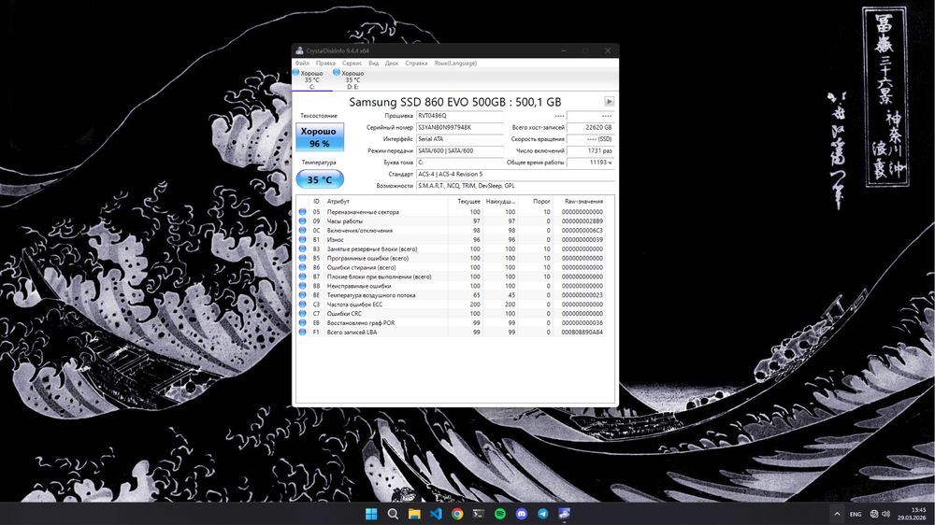The height and width of the screenshot is (525, 935).
Task: Select the Износ attribute text
Action: click(x=335, y=239)
